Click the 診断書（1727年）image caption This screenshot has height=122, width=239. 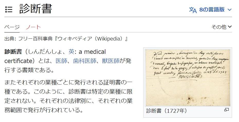click(167, 111)
